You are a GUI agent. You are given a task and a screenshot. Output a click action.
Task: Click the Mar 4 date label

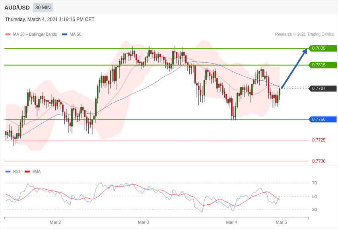pos(232,222)
